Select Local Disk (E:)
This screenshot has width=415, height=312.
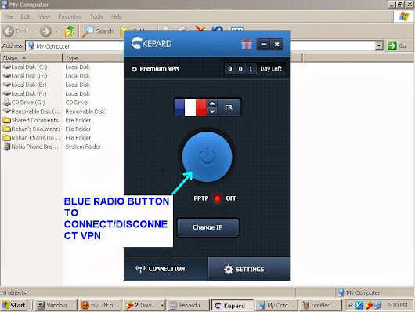coord(24,85)
